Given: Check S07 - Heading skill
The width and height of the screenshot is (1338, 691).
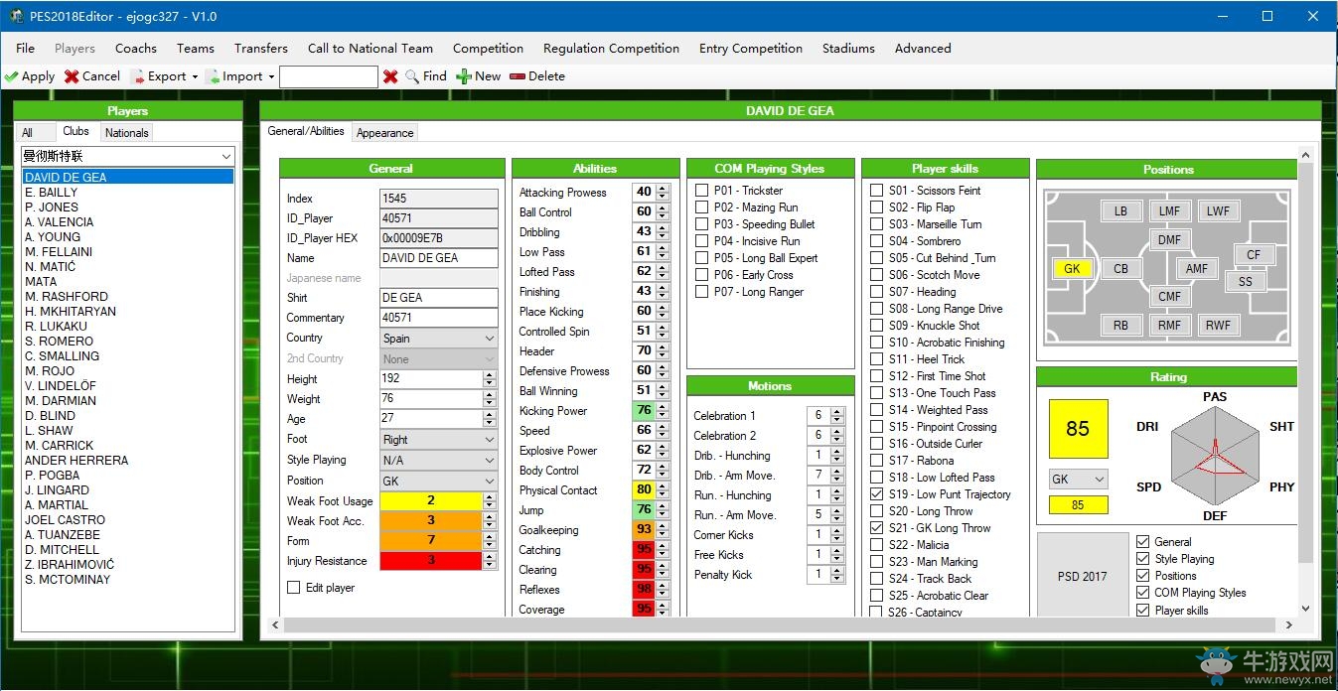Looking at the screenshot, I should 876,292.
